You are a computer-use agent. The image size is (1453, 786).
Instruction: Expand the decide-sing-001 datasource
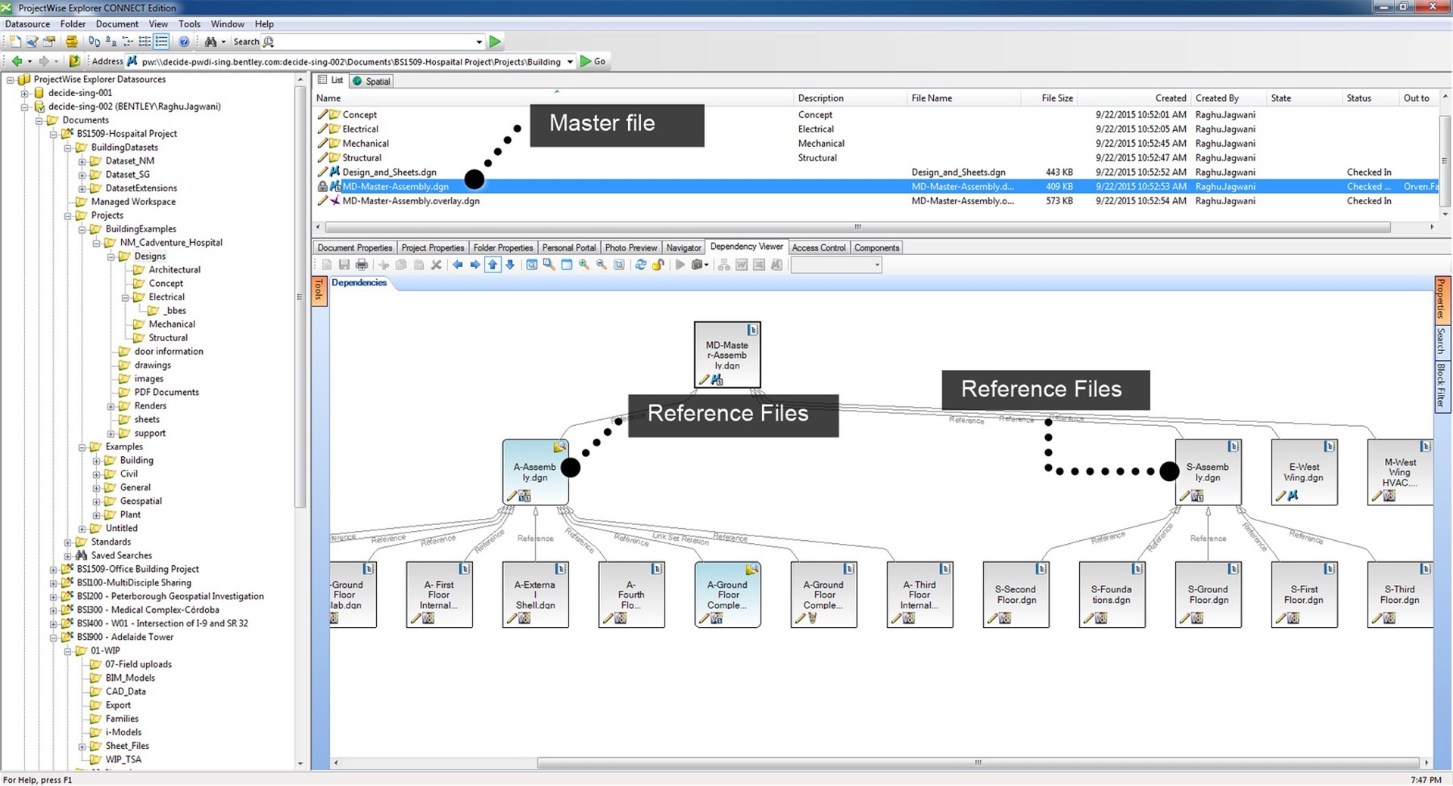coord(24,93)
